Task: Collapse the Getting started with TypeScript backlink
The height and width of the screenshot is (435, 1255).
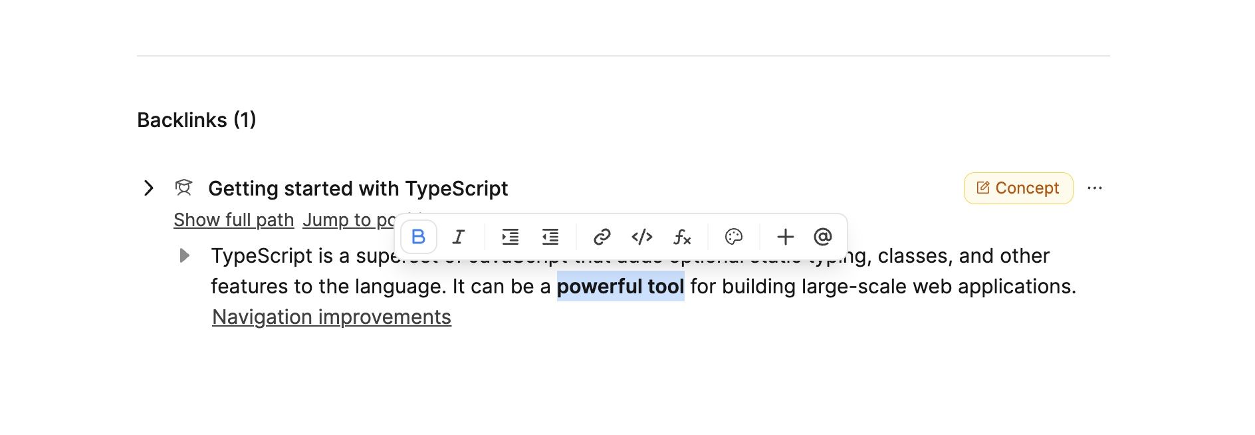Action: 149,188
